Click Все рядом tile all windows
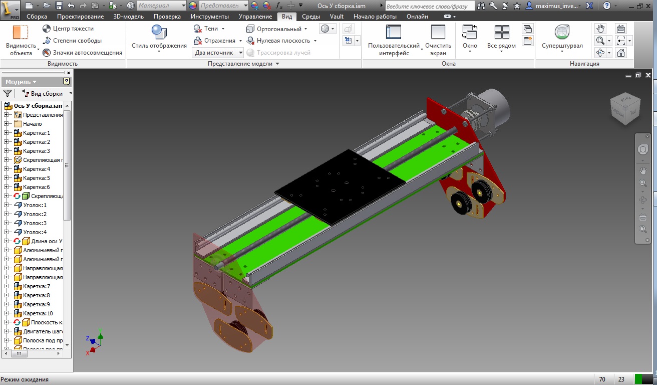The image size is (657, 385). tap(501, 39)
